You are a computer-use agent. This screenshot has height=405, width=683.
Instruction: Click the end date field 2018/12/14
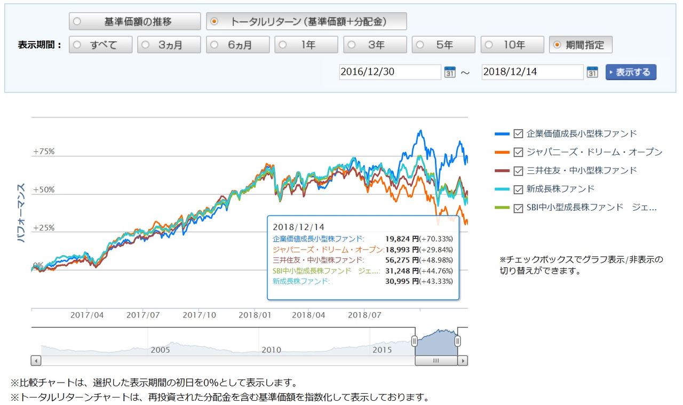tap(533, 72)
